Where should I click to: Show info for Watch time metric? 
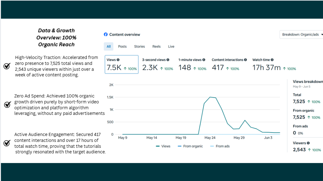tap(272, 60)
